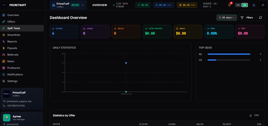The height and width of the screenshot is (126, 268).
Task: Click the Smartlinks lightning icon in sidebar
Action: click(x=4, y=35)
